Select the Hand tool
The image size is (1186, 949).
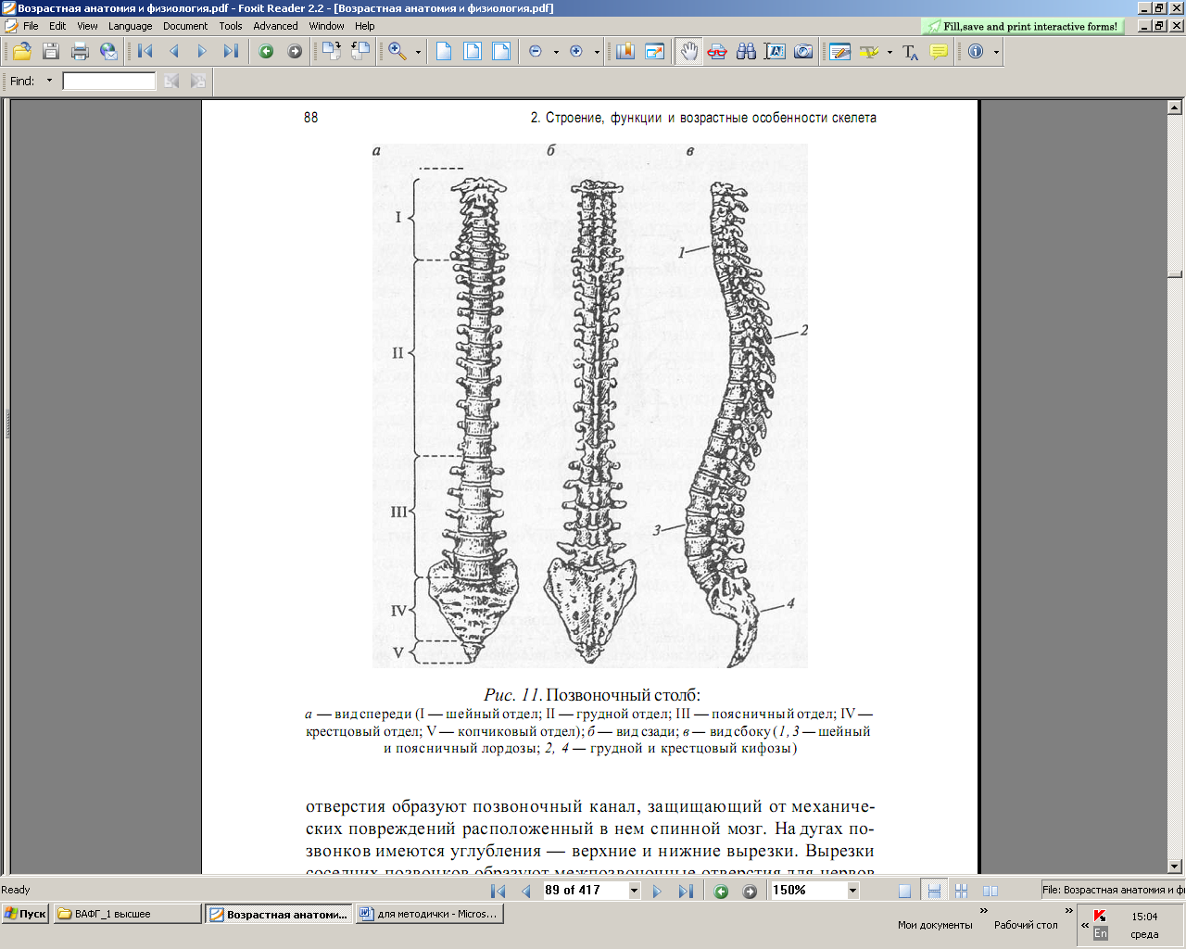[688, 52]
